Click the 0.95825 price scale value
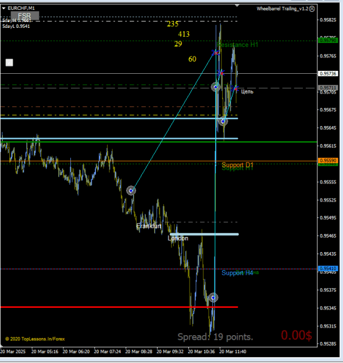Screen dimensions: 343x363 pyautogui.click(x=328, y=20)
